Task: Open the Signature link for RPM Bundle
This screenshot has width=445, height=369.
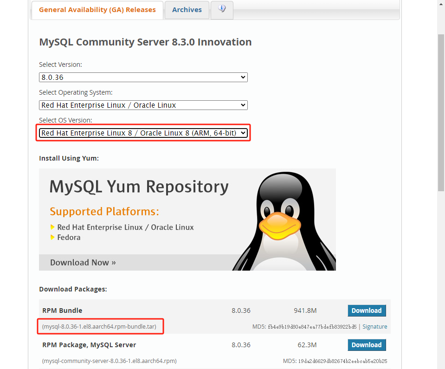Action: coord(374,327)
